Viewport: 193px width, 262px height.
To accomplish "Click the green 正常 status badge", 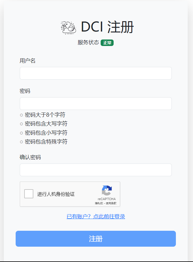I will (x=107, y=43).
